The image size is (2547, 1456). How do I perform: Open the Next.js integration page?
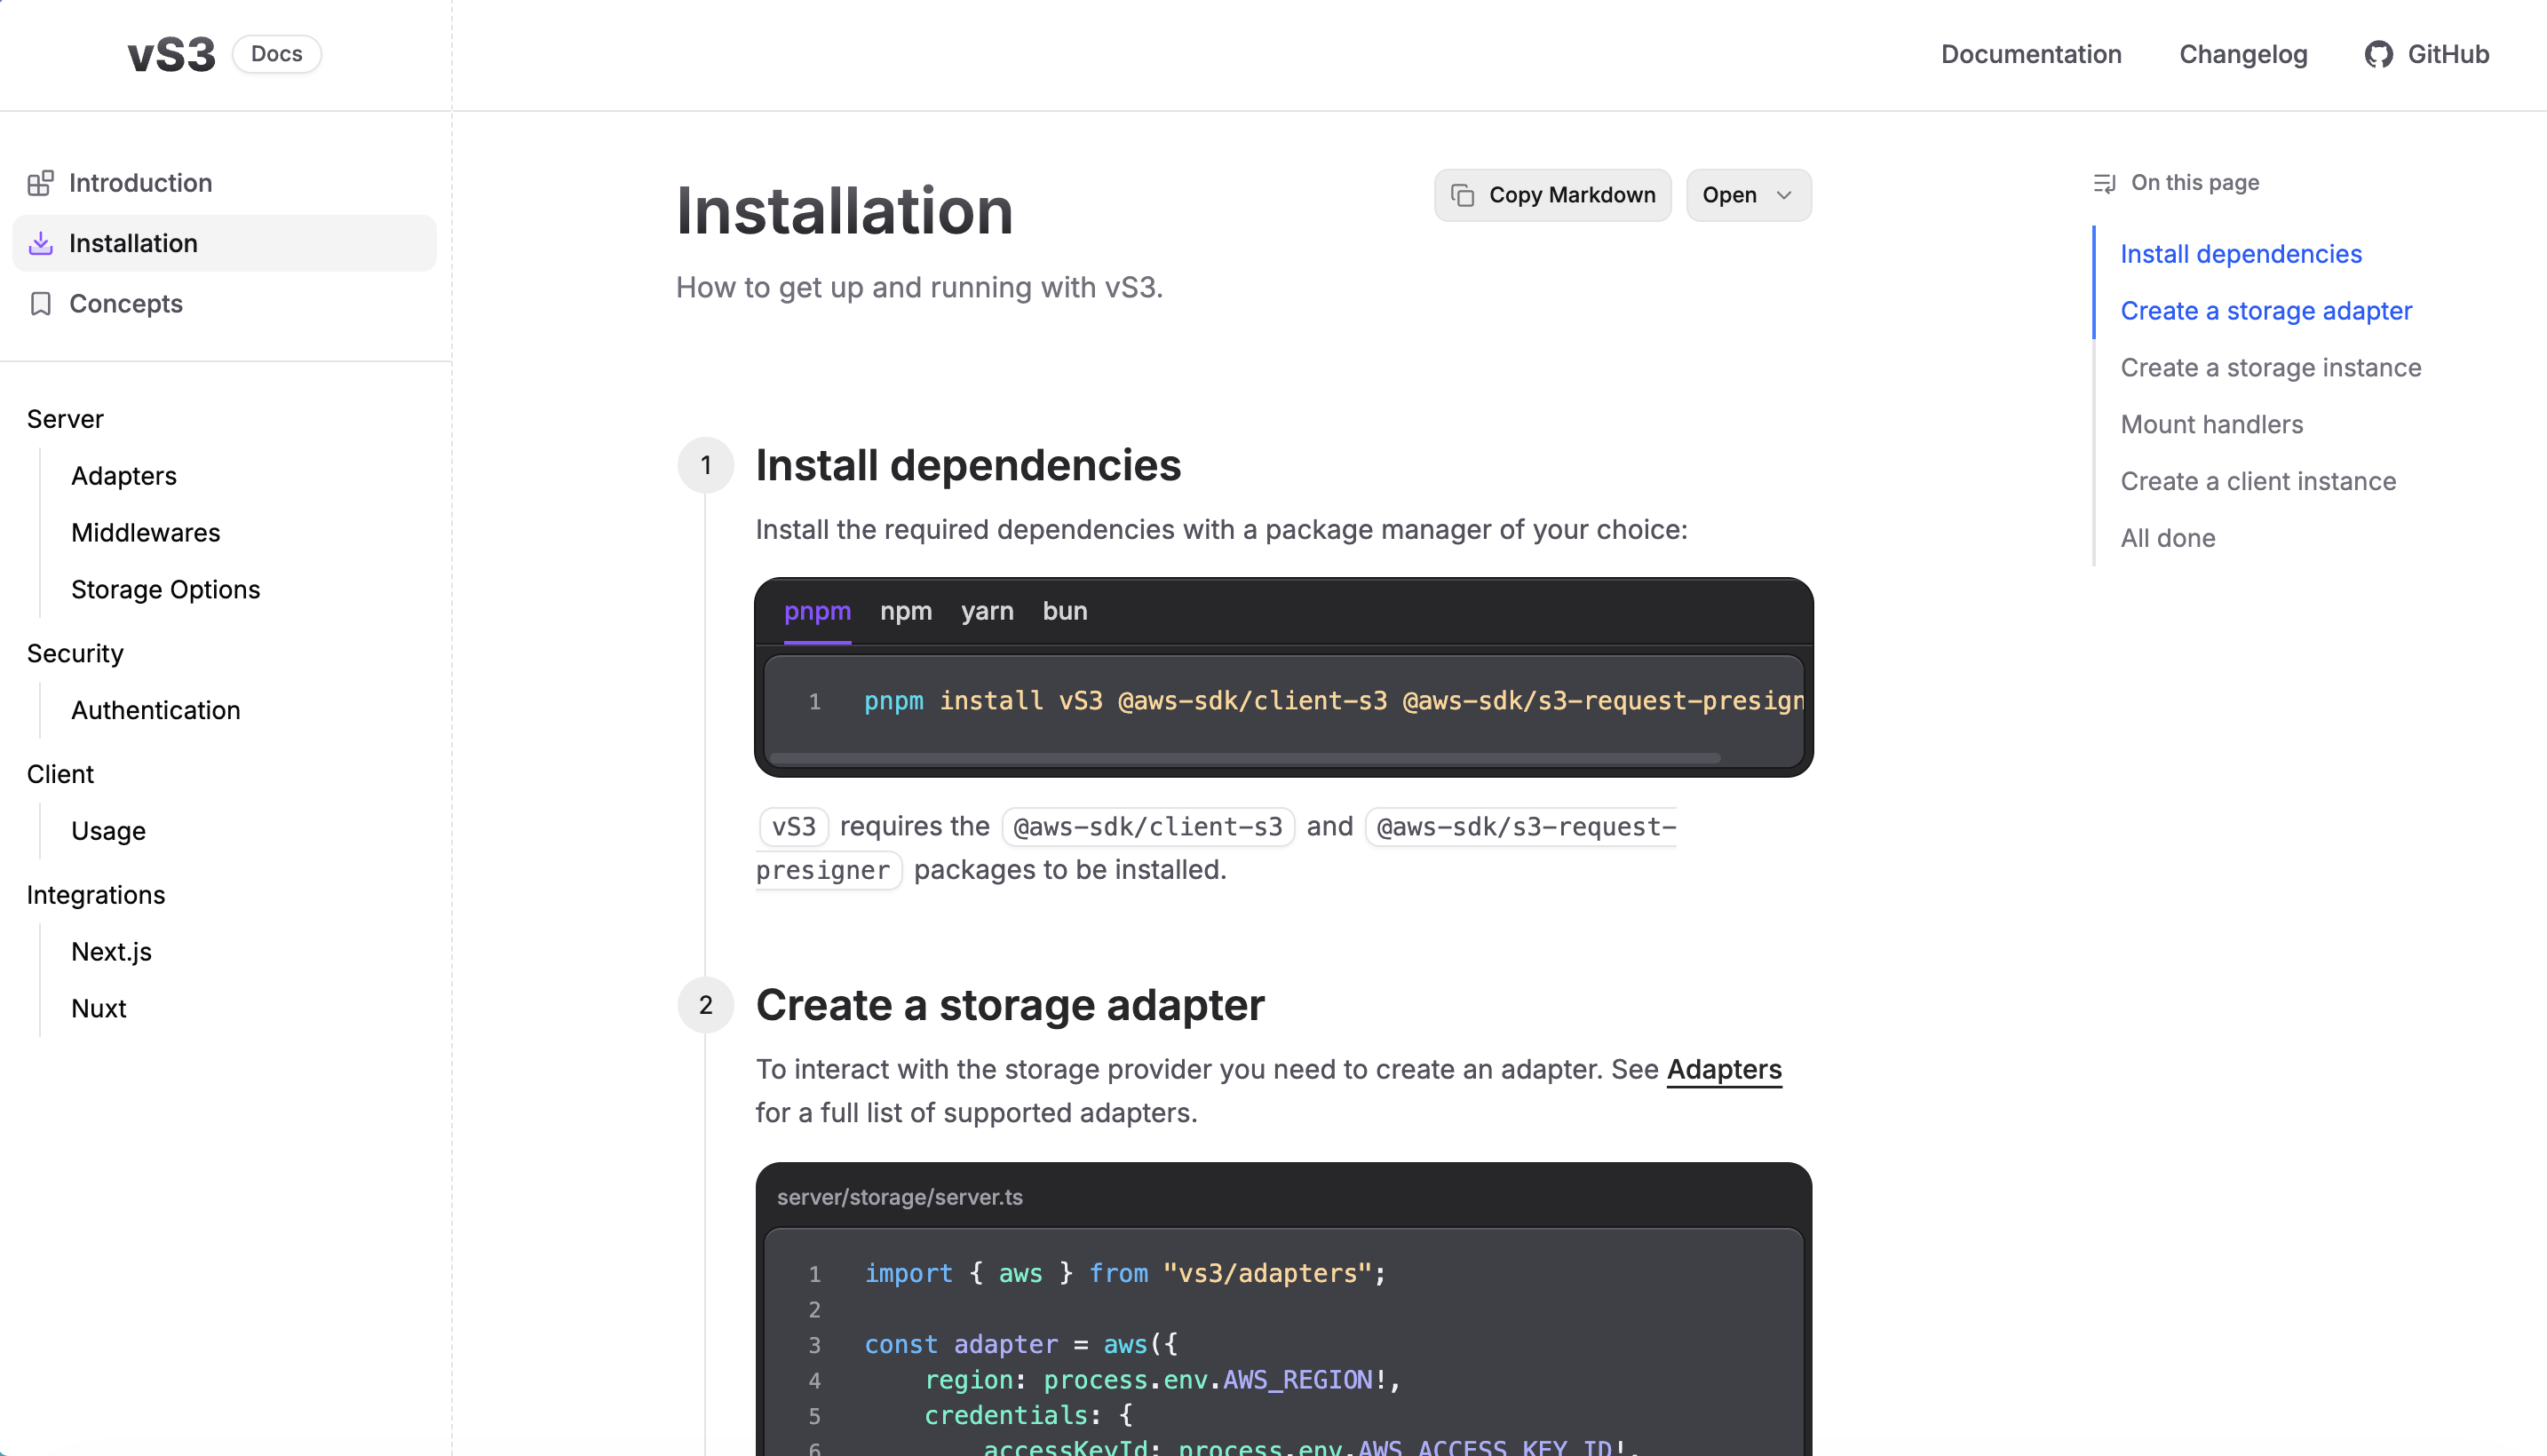tap(111, 951)
